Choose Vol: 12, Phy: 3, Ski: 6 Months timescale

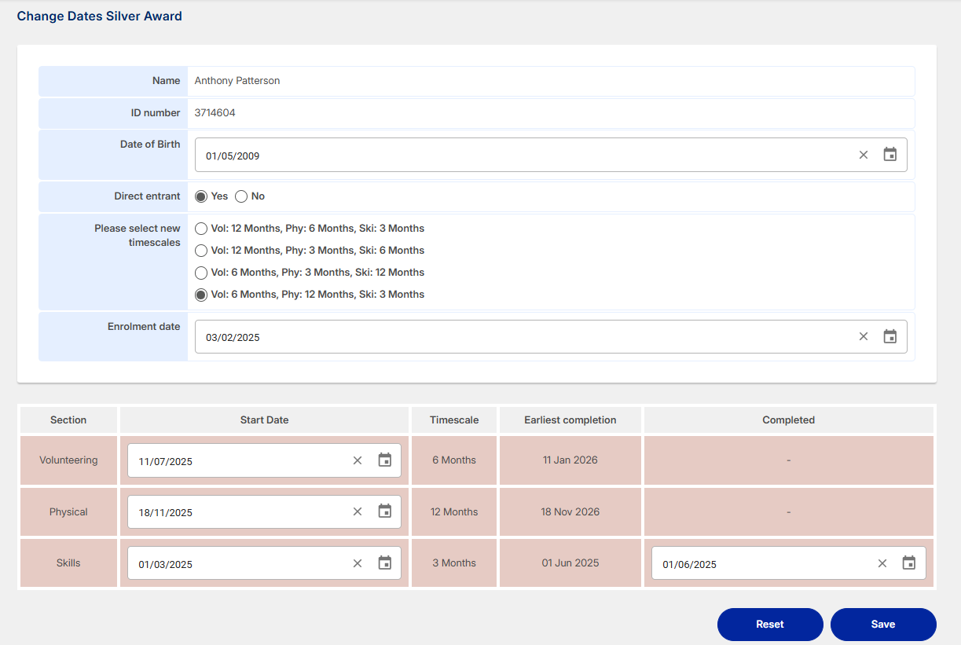click(x=201, y=251)
